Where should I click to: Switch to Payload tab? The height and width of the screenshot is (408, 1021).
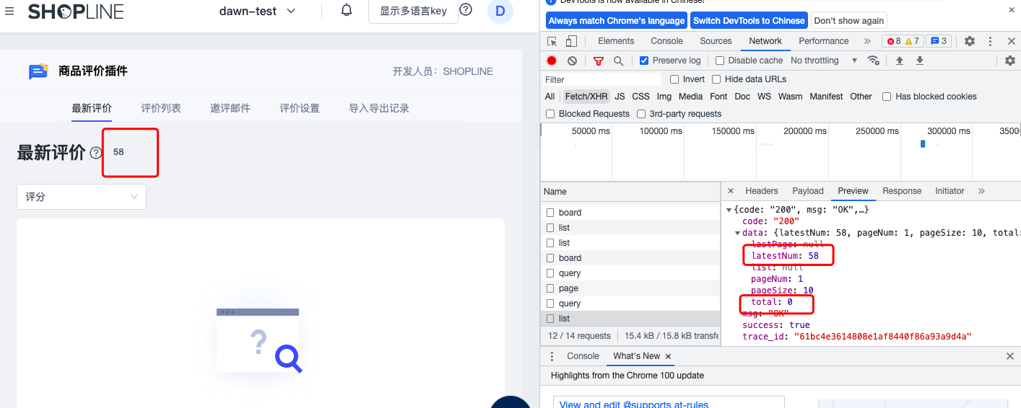click(808, 191)
